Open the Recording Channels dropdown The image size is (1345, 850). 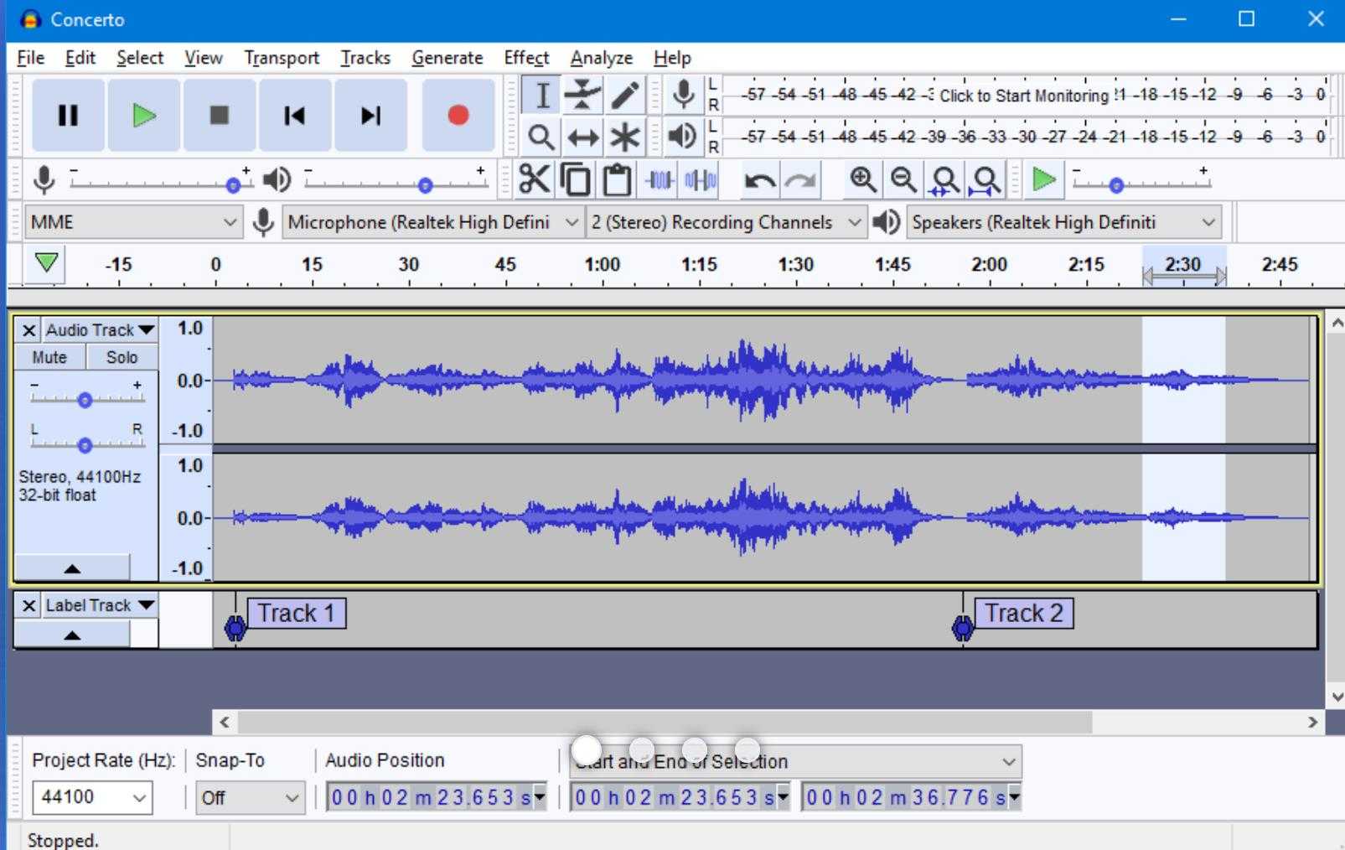tap(725, 222)
